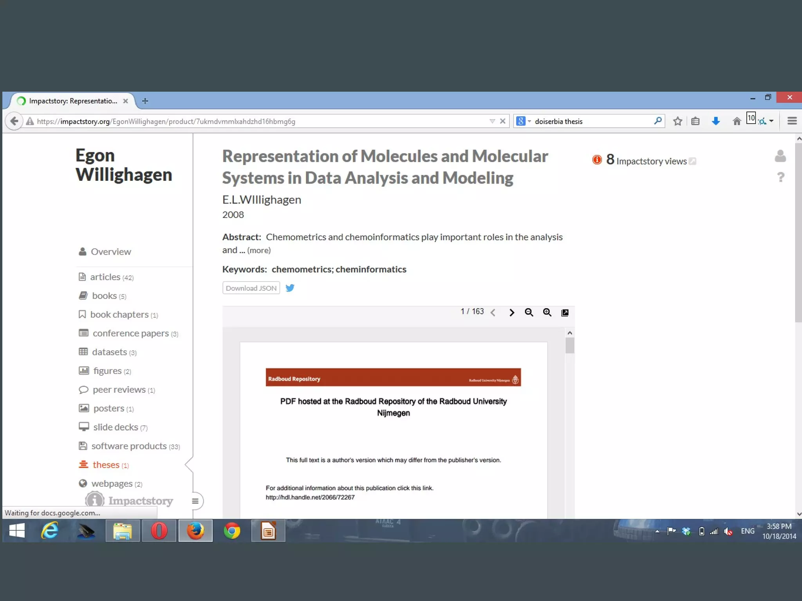
Task: Go to next PDF page
Action: [x=511, y=312]
